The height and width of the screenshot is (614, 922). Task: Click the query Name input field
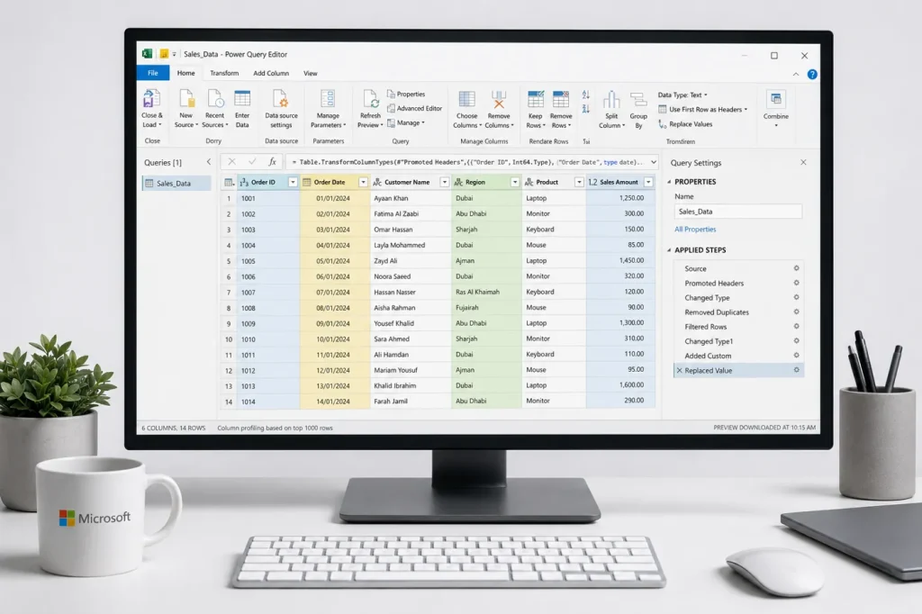738,212
